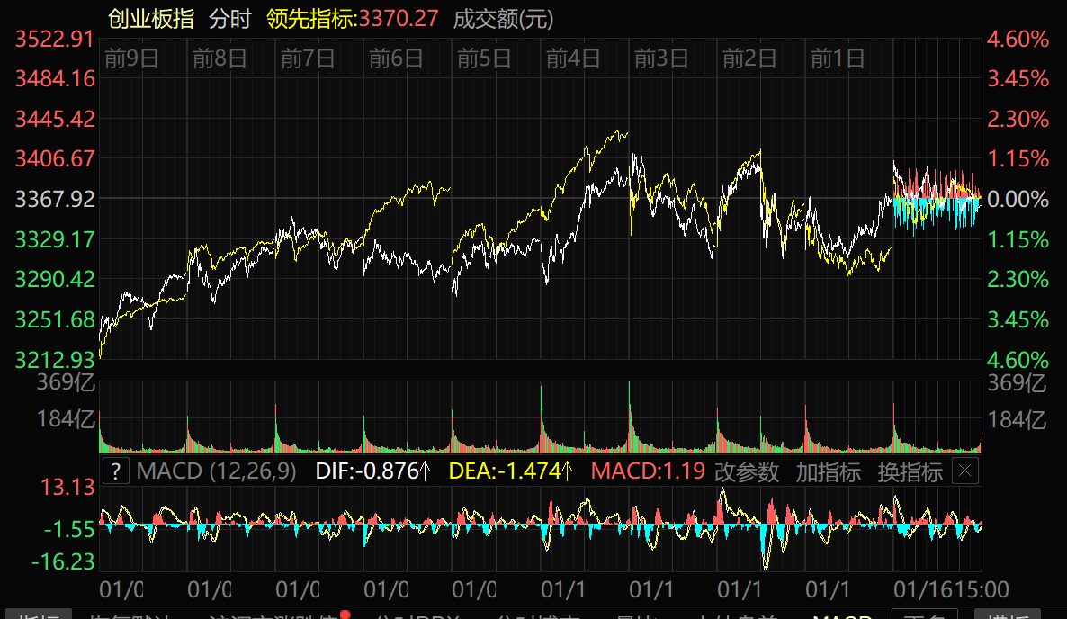Click the 创业板指 index title

tap(150, 19)
